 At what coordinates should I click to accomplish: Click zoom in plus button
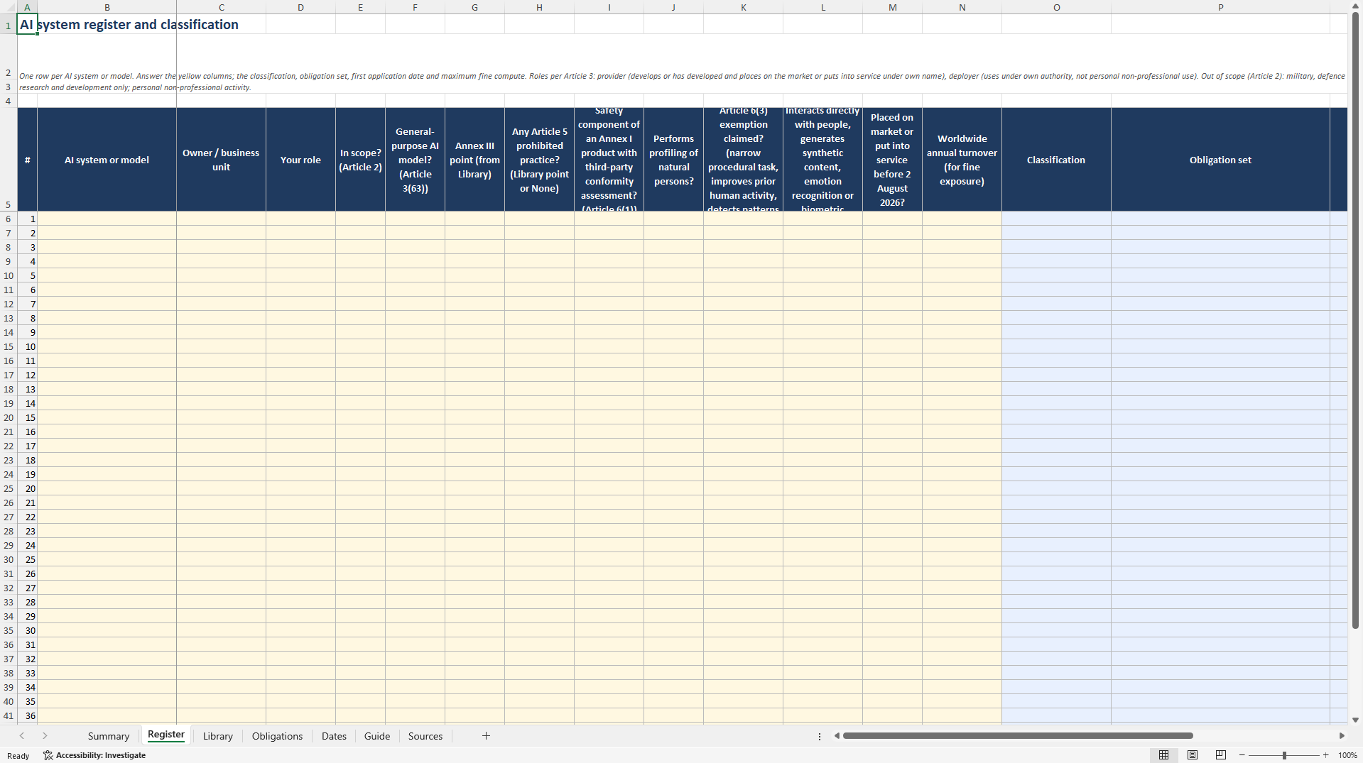1325,755
